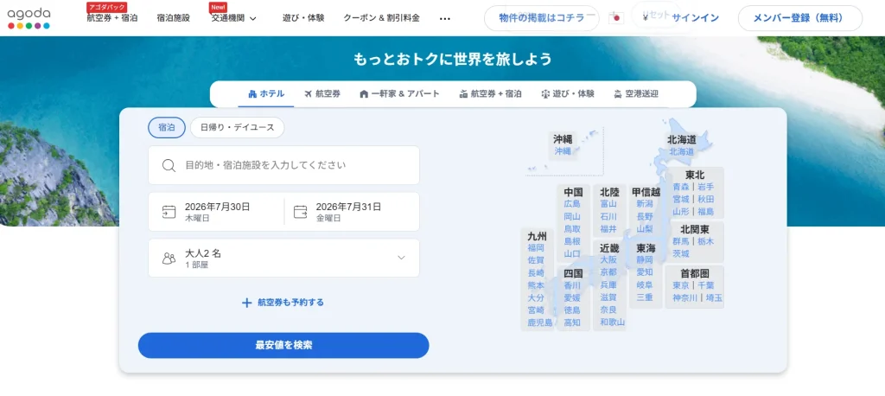The height and width of the screenshot is (396, 885).
Task: Click the Agoda logo
Action: [29, 18]
